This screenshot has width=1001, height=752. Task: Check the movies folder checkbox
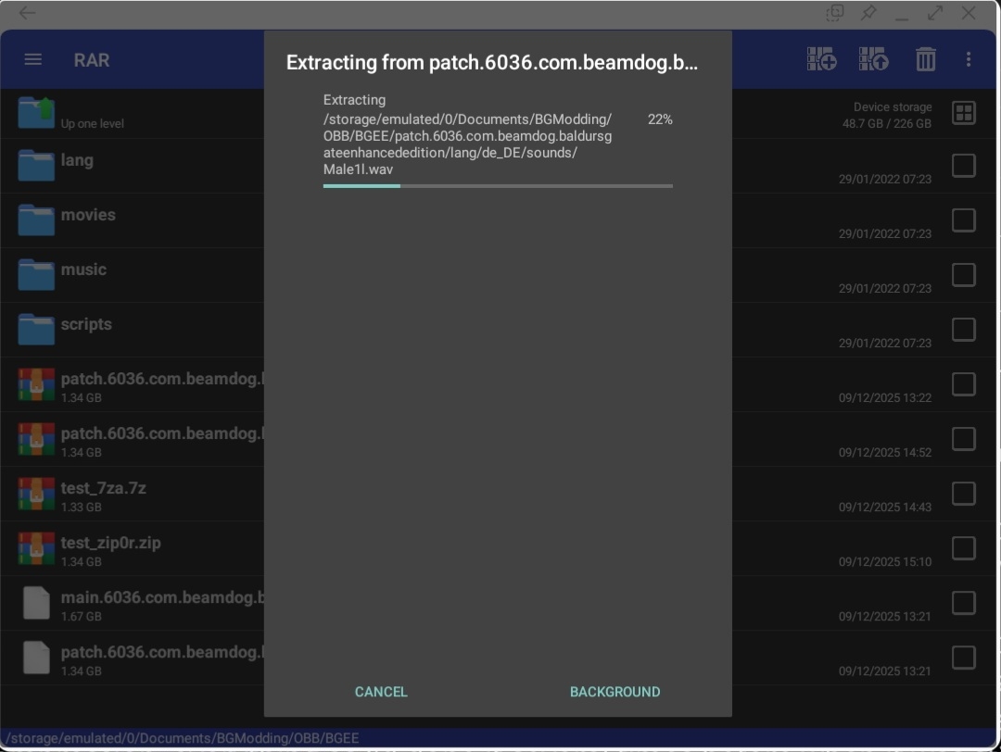pyautogui.click(x=964, y=220)
